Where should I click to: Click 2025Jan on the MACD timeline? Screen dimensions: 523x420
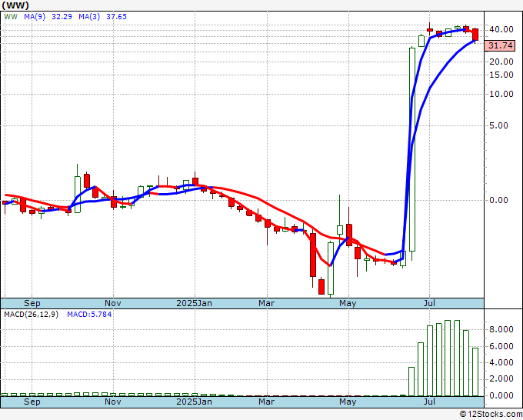point(194,402)
